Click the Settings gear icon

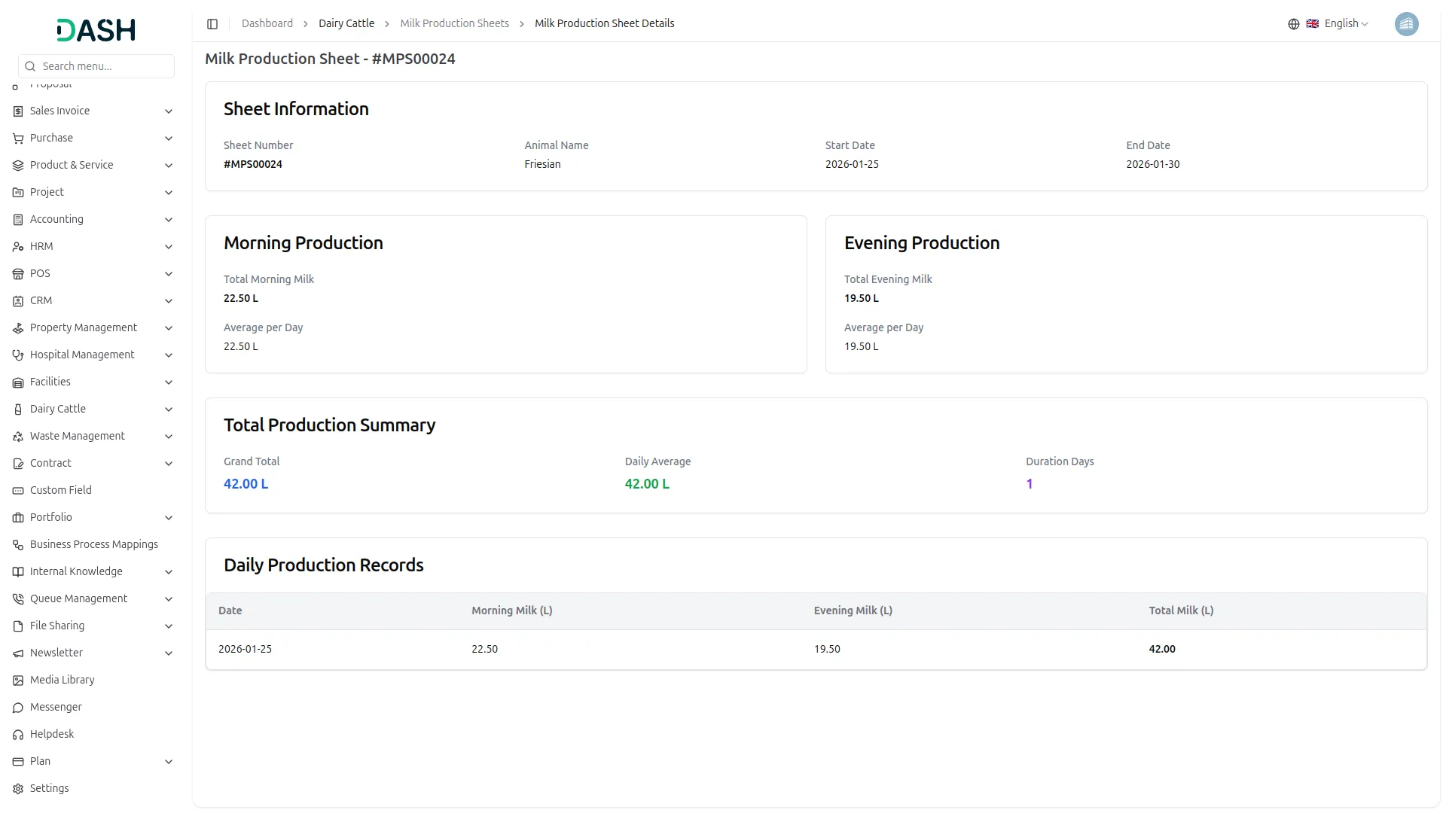coord(18,789)
